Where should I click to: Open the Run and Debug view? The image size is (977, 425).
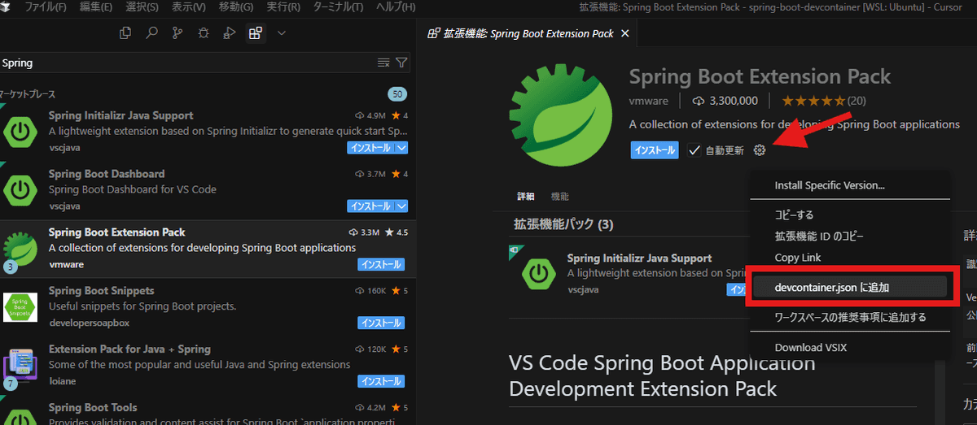click(x=230, y=33)
